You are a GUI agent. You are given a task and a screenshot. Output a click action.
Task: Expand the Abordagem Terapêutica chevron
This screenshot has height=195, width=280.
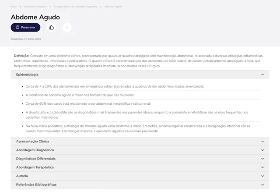pyautogui.click(x=262, y=167)
